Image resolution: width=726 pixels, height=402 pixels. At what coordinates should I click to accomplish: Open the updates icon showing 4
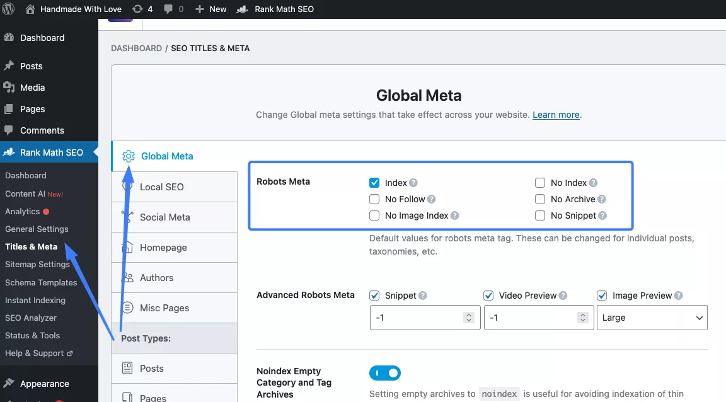click(137, 9)
